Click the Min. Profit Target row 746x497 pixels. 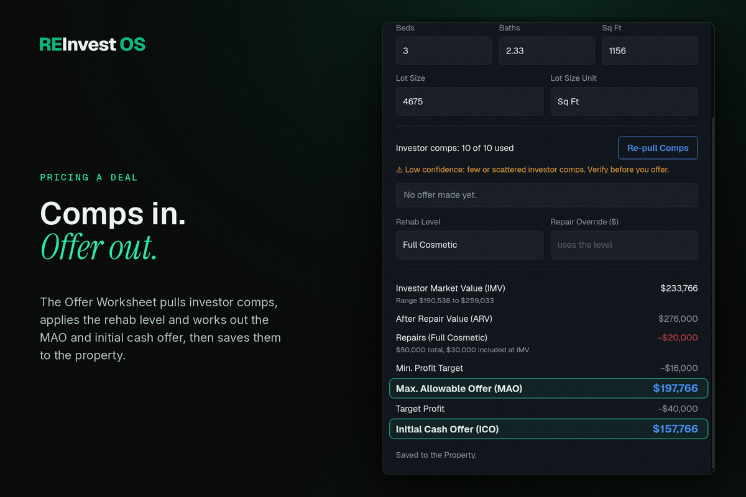(x=547, y=368)
